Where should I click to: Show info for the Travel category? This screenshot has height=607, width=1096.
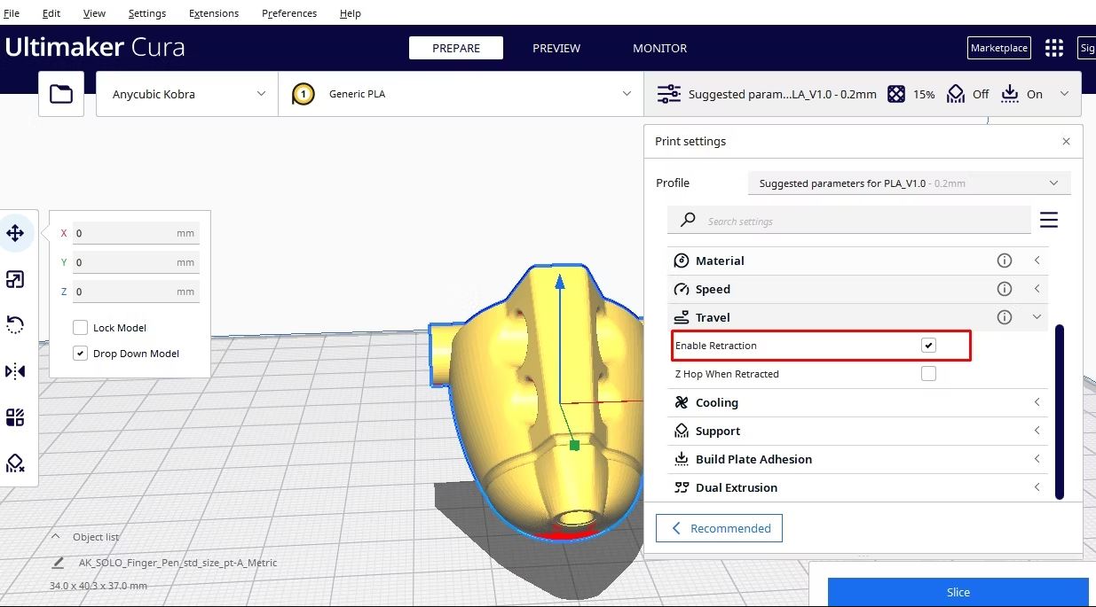click(1005, 317)
